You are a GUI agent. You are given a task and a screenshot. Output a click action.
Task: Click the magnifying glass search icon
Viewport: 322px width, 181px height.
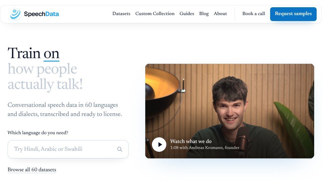(x=120, y=149)
